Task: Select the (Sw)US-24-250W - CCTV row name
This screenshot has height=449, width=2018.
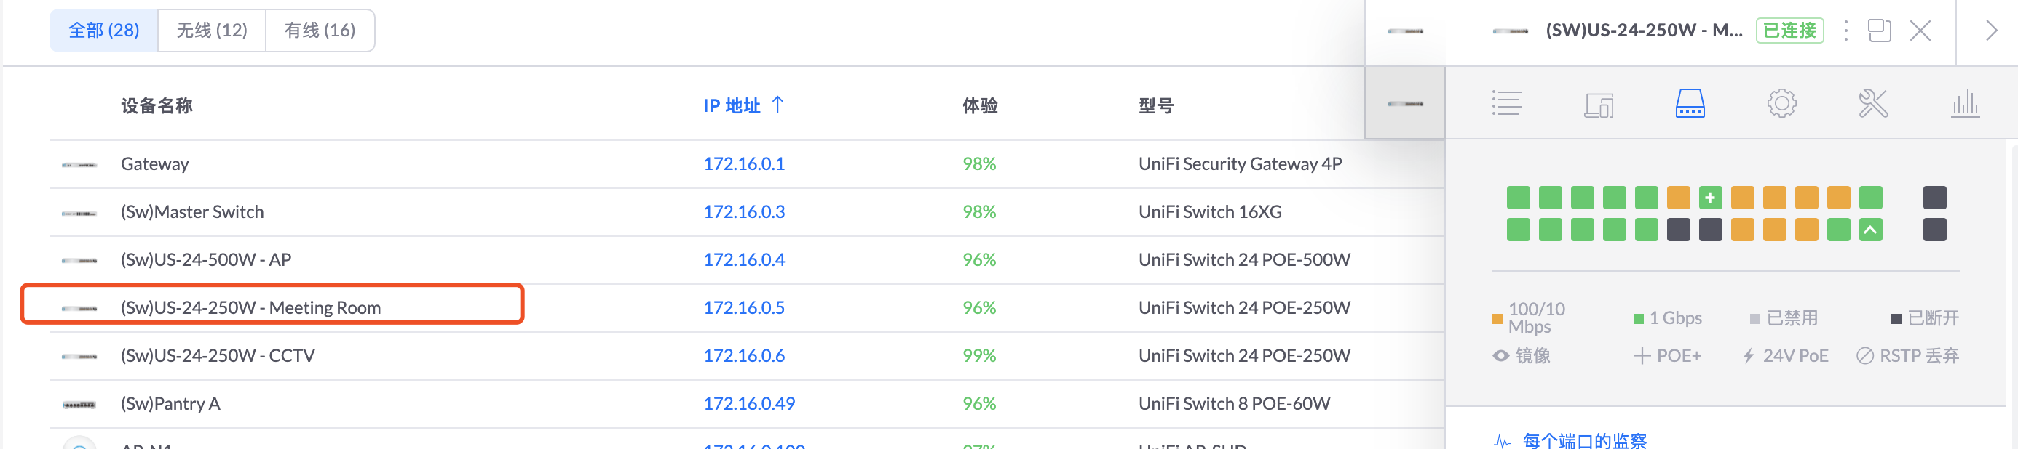Action: pos(218,356)
